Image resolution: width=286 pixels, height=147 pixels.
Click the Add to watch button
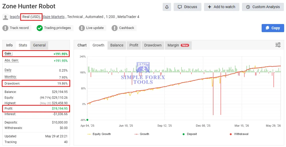pos(222,7)
